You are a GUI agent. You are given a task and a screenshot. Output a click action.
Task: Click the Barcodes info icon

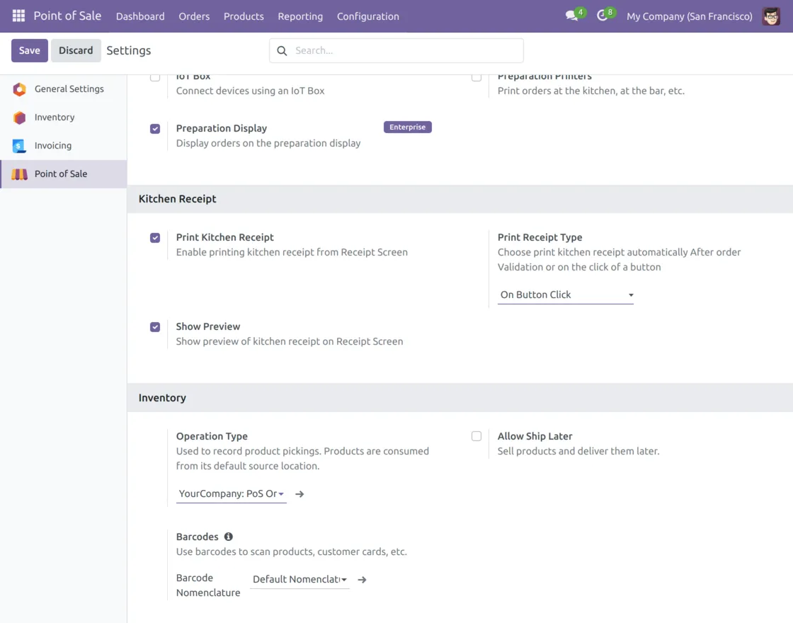pos(229,537)
